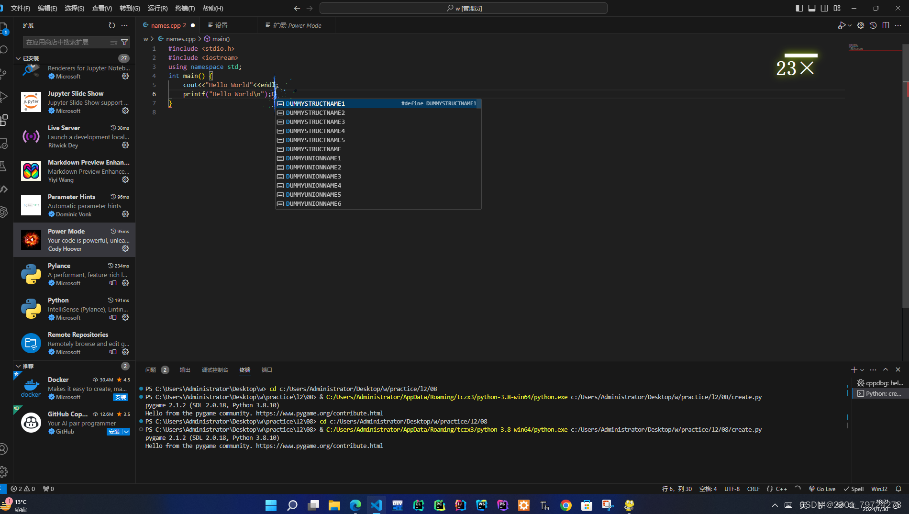Run names.cpp with the debug-run icon
The width and height of the screenshot is (909, 514).
click(x=842, y=25)
